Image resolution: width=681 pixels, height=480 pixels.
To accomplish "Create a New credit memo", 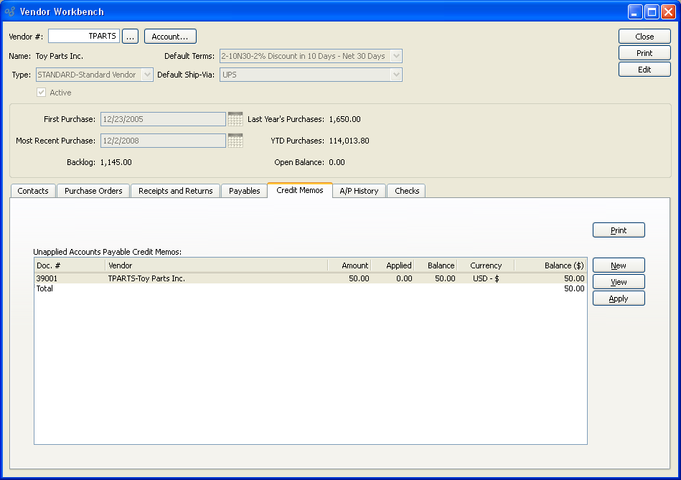I will (619, 265).
